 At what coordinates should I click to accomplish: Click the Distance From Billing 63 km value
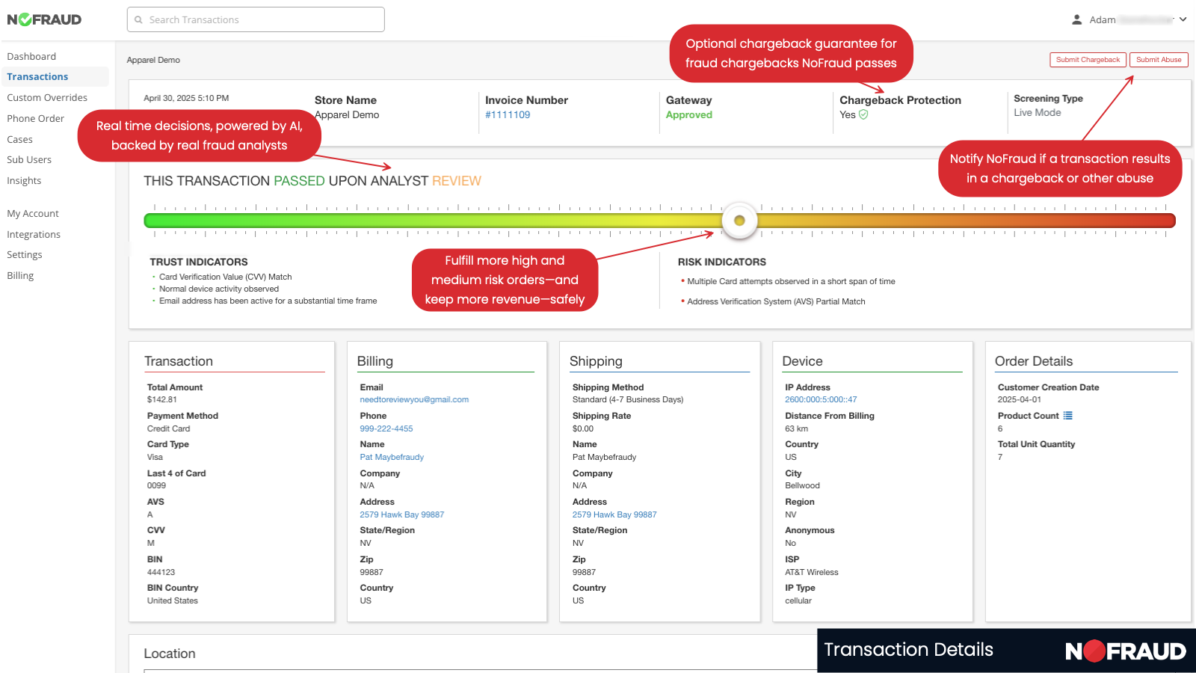pos(796,428)
